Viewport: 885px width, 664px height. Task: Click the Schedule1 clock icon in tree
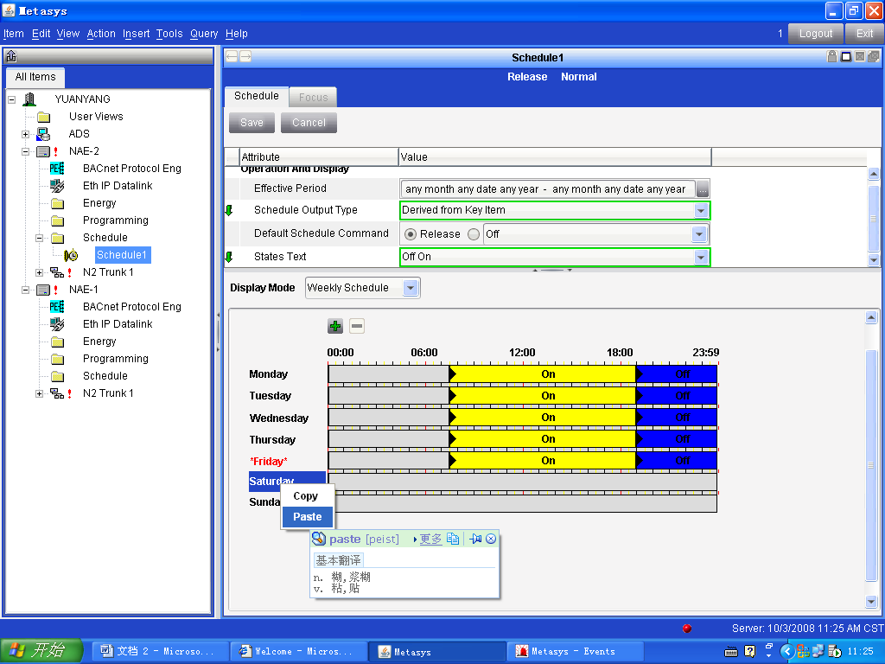click(x=71, y=255)
